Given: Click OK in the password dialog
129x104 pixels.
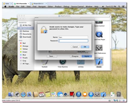Looking at the screenshot, I should [x=85, y=47].
